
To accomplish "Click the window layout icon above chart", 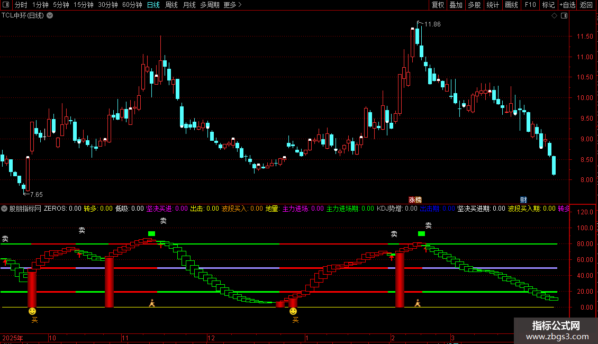I will (x=564, y=16).
